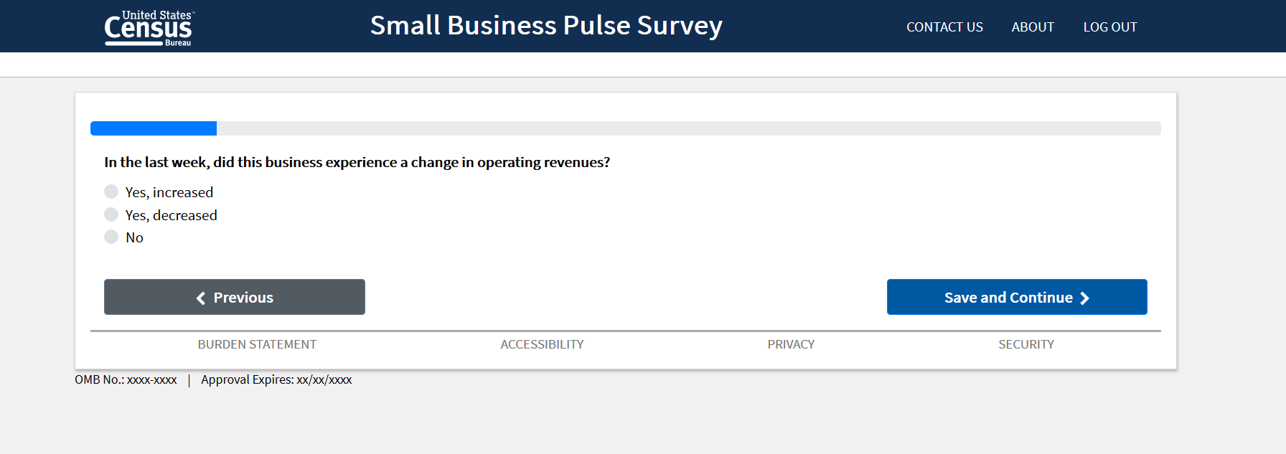Viewport: 1286px width, 454px height.
Task: Click the United States Census Bureau logo
Action: 149,28
